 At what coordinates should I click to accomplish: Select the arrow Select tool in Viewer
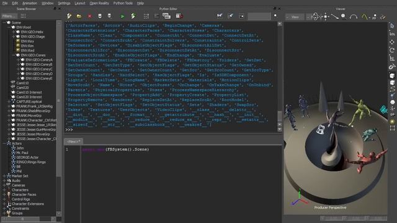click(x=392, y=26)
